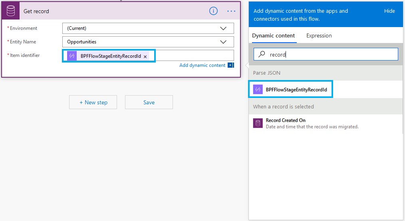Open the info icon on Get record
The height and width of the screenshot is (221, 405).
click(214, 11)
